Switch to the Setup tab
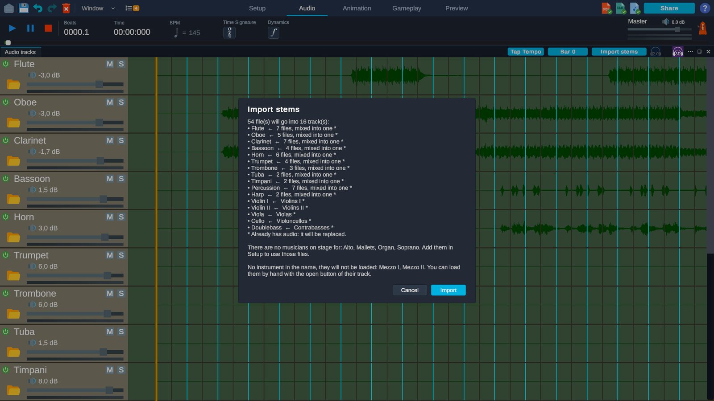This screenshot has height=401, width=714. (257, 8)
